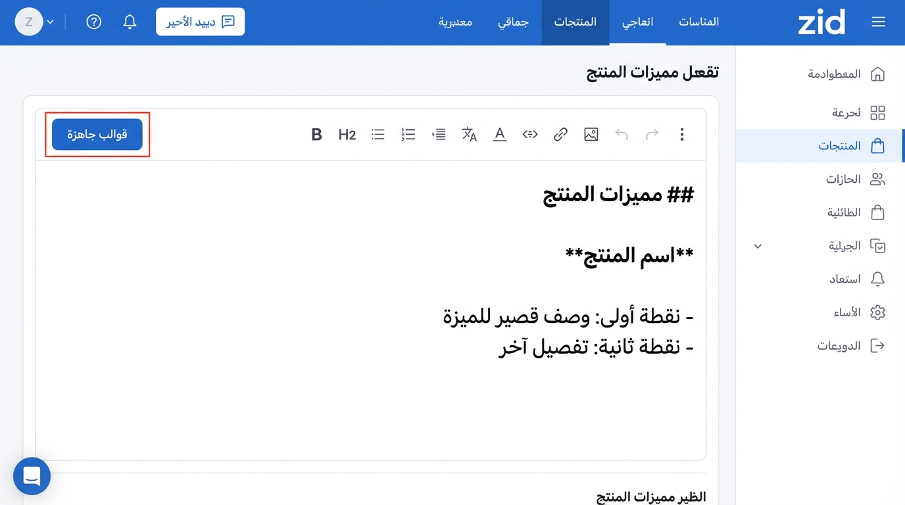Viewport: 905px width, 505px height.
Task: Open notifications from the top bar bell
Action: [x=130, y=21]
